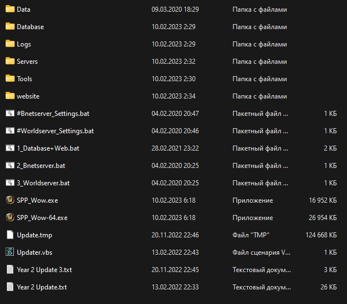The width and height of the screenshot is (347, 304).
Task: Click the Database folder icon
Action: 10,26
